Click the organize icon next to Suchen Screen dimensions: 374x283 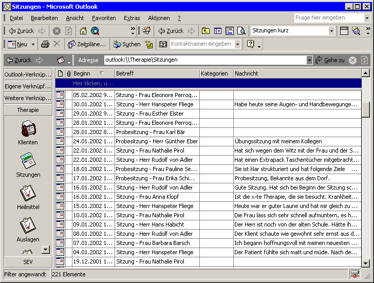[x=149, y=44]
